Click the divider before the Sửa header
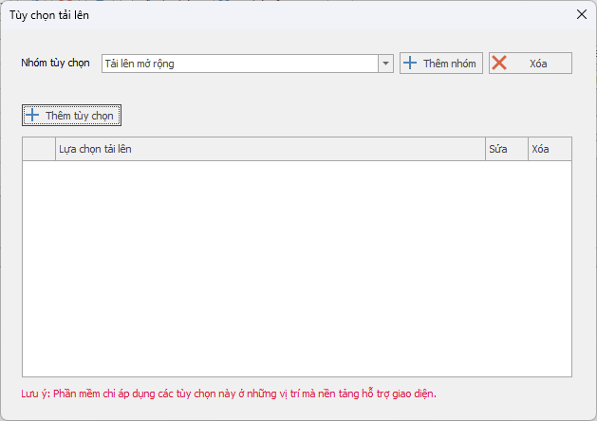Viewport: 597px width, 421px height. (x=484, y=150)
